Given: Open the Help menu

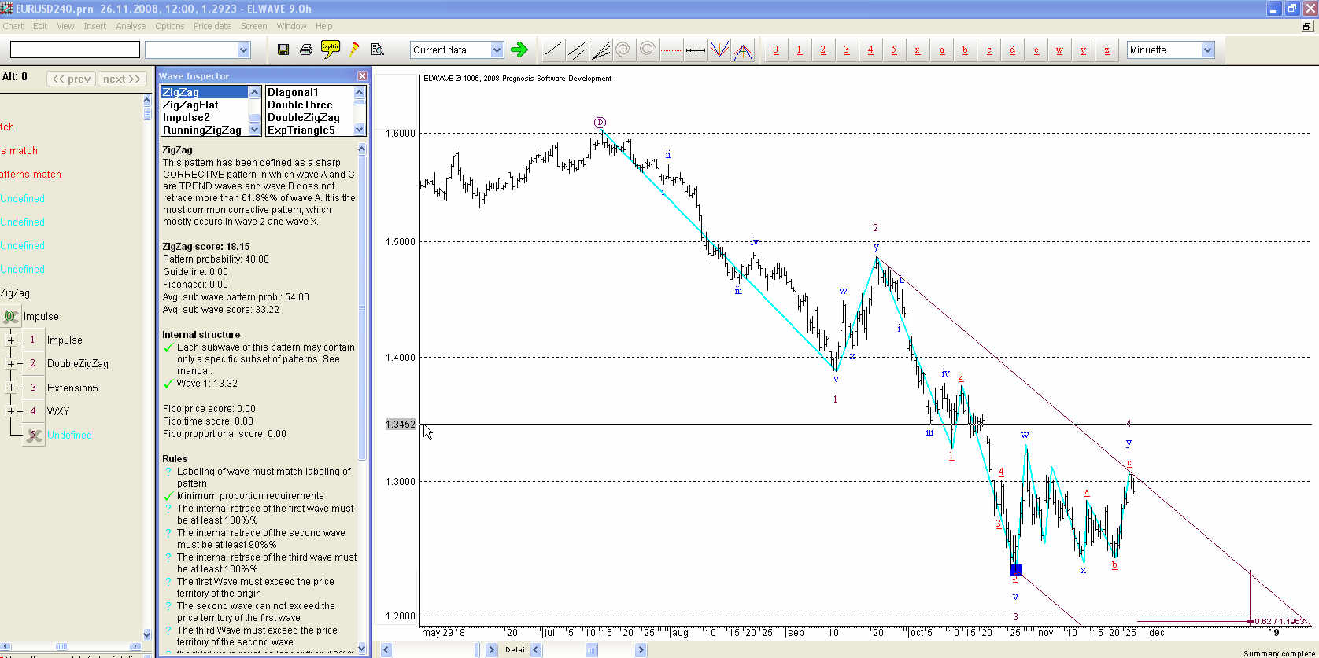Looking at the screenshot, I should coord(324,26).
